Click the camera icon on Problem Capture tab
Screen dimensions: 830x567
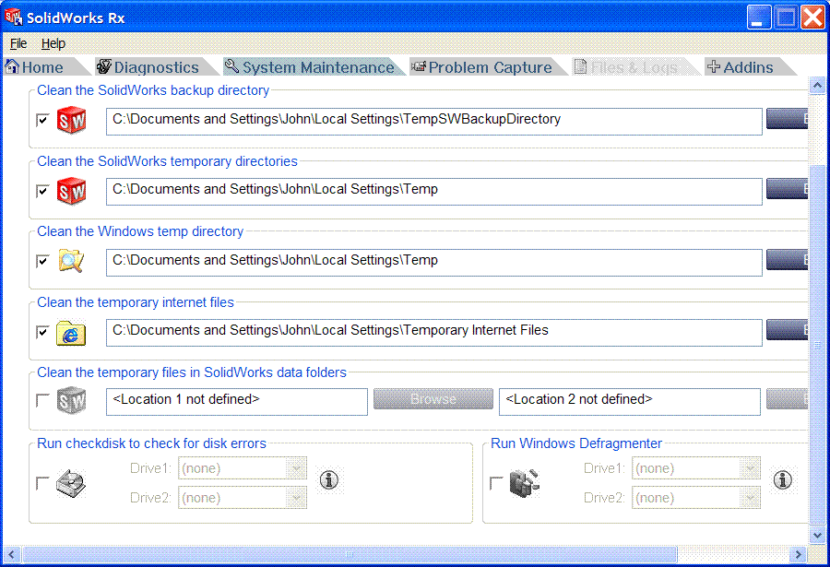click(419, 66)
